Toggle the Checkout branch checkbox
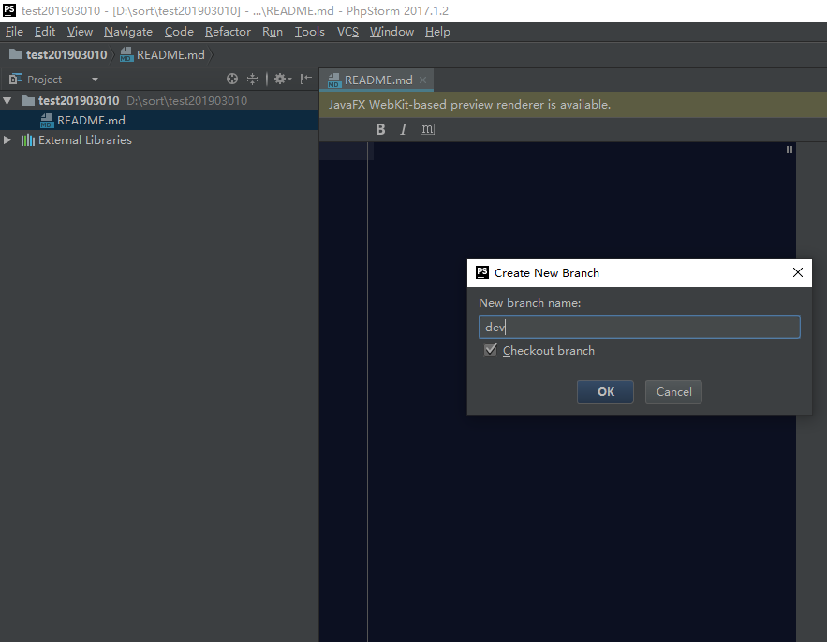The image size is (827, 642). tap(491, 350)
